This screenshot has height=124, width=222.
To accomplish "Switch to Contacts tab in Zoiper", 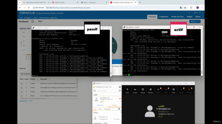I will point(100,105).
